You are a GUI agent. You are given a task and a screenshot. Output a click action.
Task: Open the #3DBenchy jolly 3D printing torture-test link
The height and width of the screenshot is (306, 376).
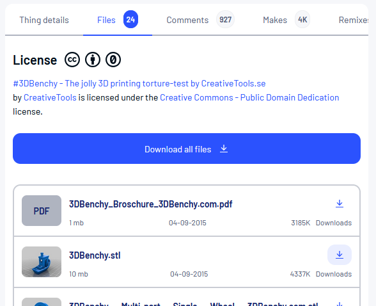point(139,83)
